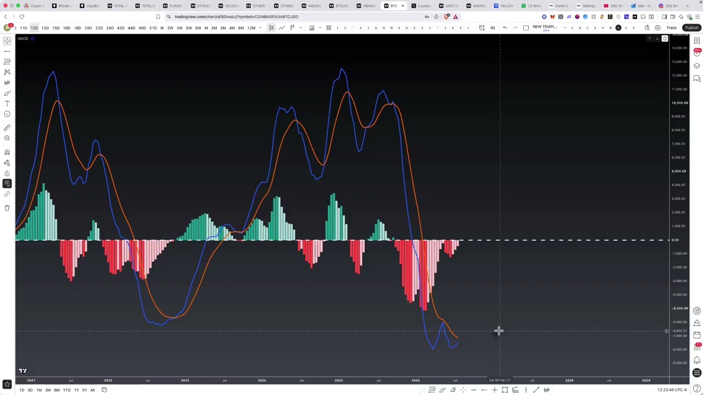
Task: Open the layout grid selector
Action: 328,28
